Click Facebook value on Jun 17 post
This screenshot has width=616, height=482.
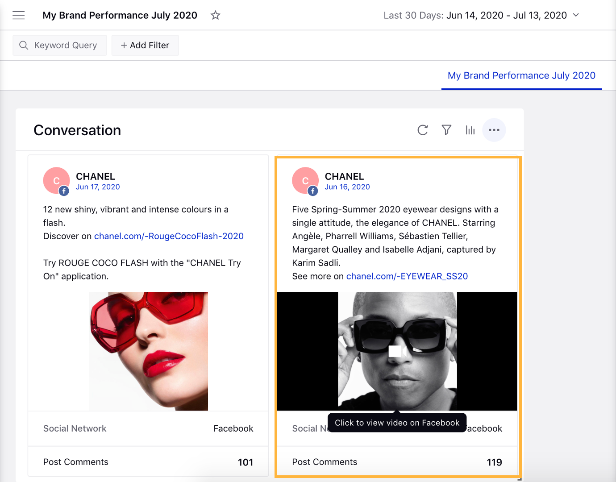click(233, 428)
